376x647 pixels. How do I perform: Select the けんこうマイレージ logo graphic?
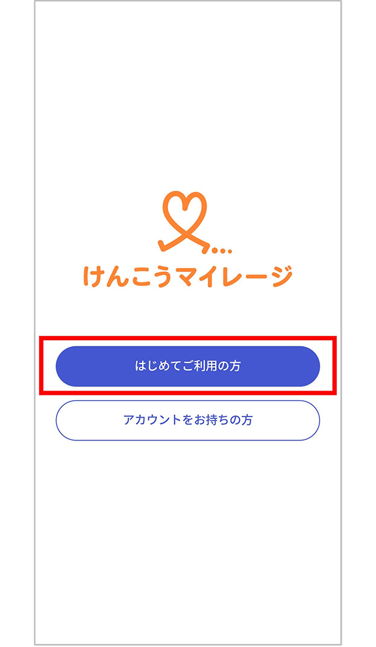tap(187, 235)
